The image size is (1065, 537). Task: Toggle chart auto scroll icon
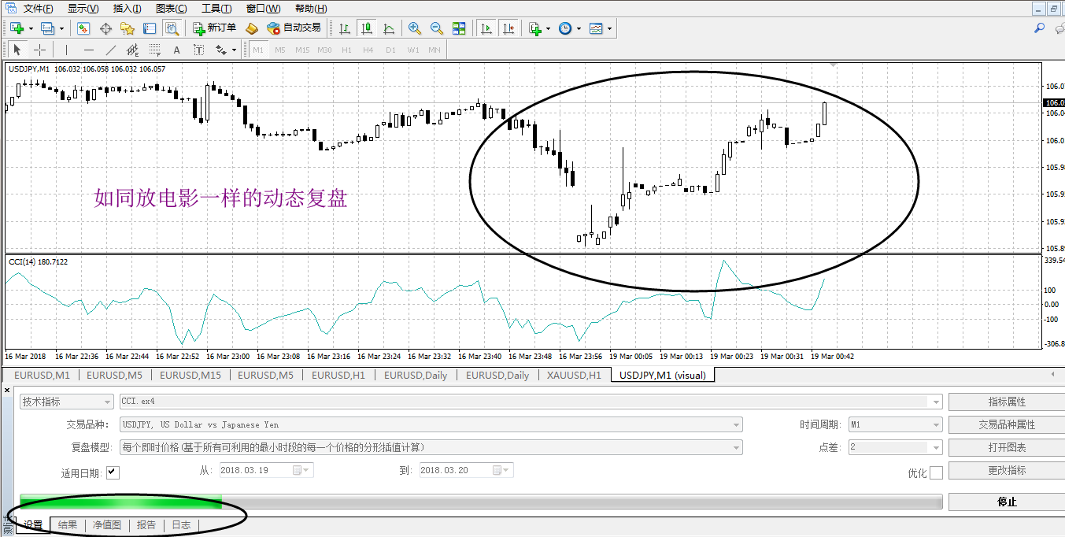tap(486, 28)
